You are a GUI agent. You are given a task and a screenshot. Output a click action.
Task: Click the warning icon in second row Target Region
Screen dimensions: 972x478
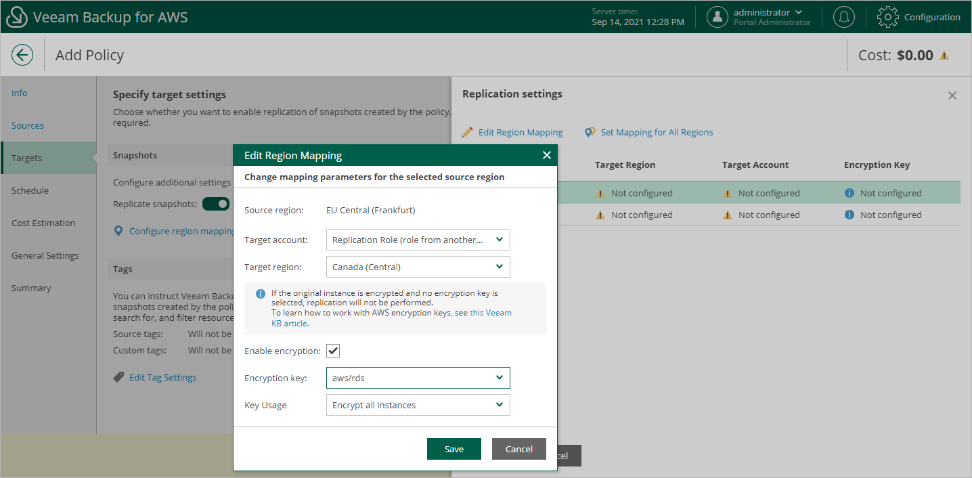600,215
